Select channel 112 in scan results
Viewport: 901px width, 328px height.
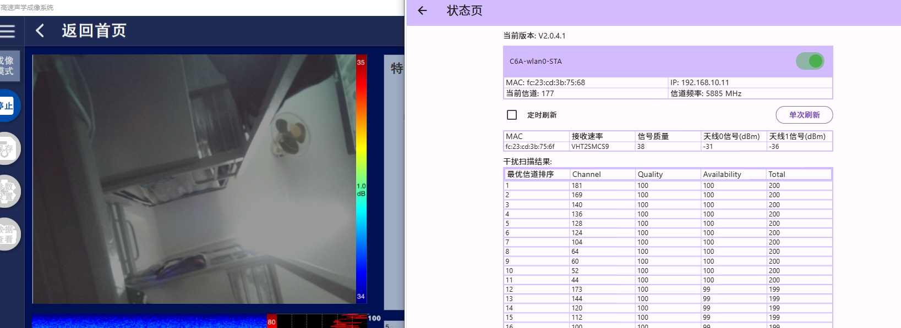(x=577, y=318)
